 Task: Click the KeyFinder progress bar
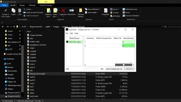pos(92,69)
